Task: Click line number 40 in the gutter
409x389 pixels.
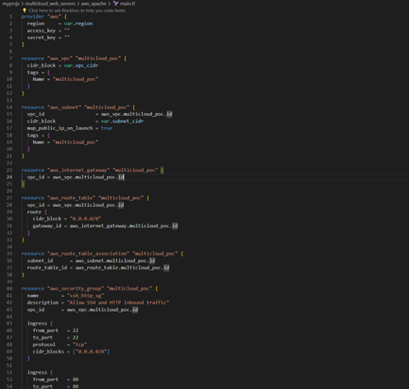Action: [x=9, y=289]
